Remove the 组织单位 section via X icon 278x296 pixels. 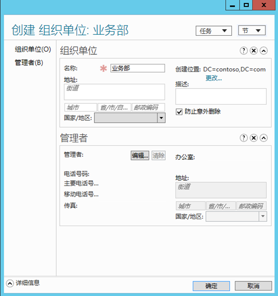click(254, 51)
